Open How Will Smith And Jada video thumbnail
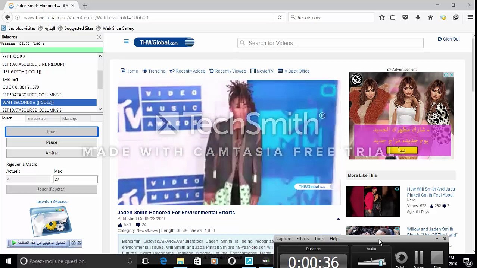This screenshot has height=268, width=477. [373, 201]
